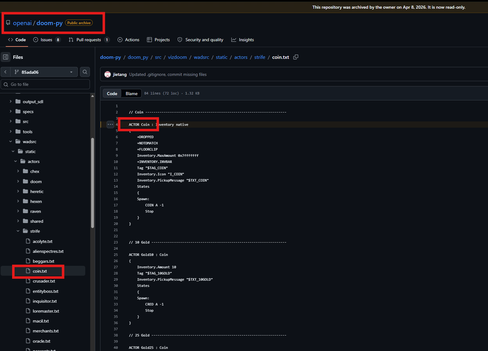Click src breadcrumb link
Screen dimensions: 488x351
158,57
